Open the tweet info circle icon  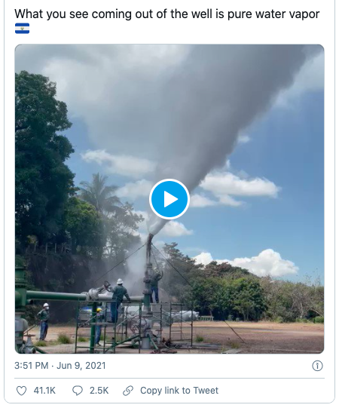pyautogui.click(x=317, y=366)
